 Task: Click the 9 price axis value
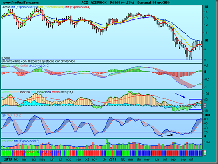coord(205,50)
